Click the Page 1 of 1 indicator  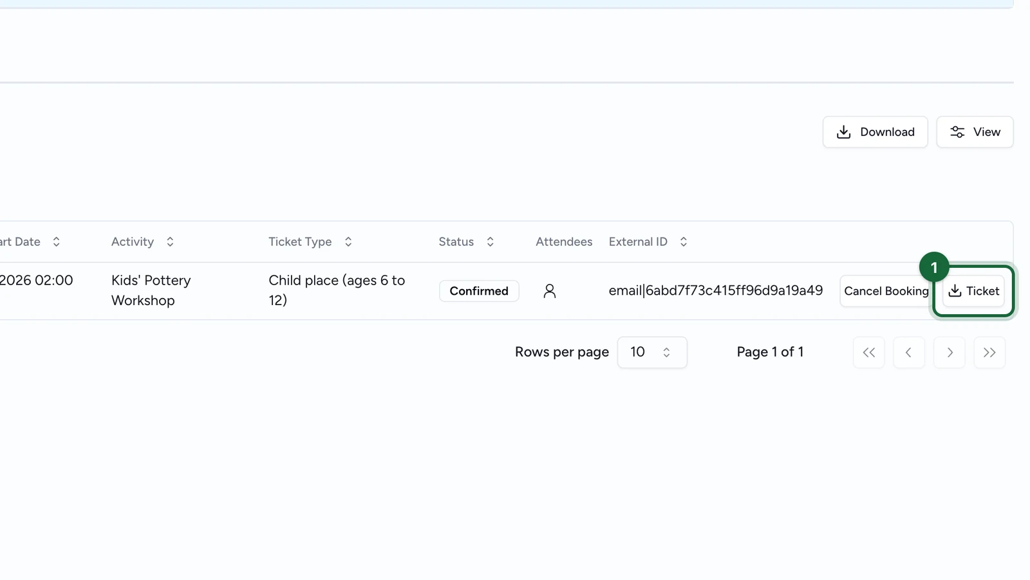click(770, 352)
